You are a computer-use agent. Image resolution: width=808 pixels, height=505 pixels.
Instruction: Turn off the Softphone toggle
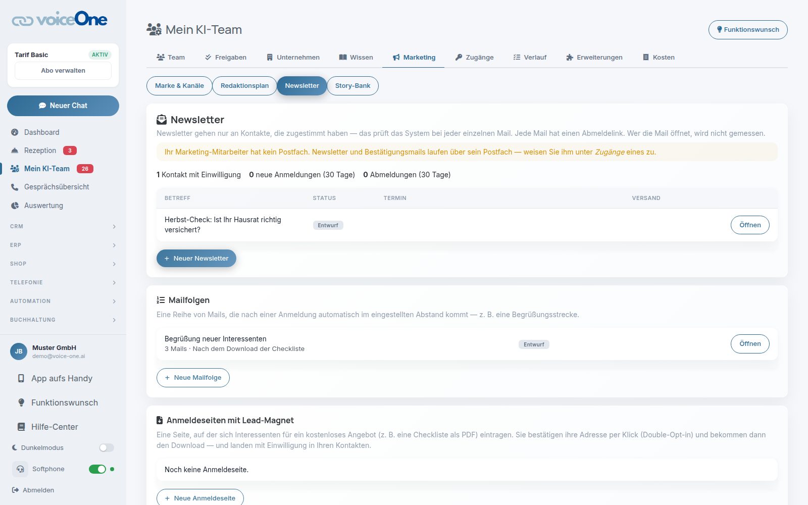tap(97, 469)
